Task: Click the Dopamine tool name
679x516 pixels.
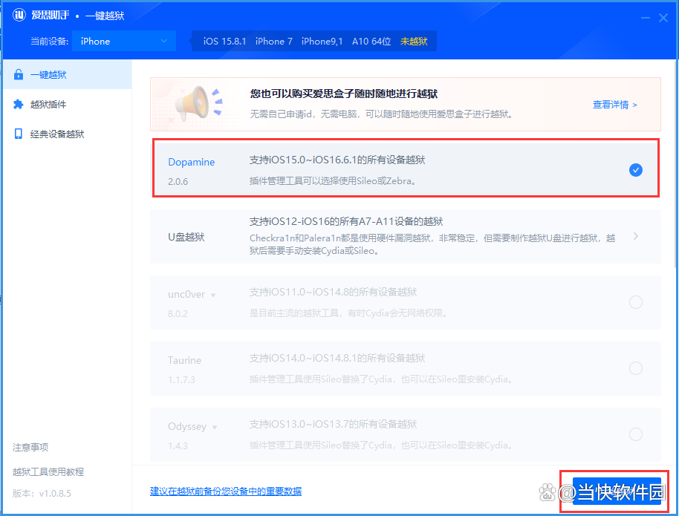Action: click(192, 162)
